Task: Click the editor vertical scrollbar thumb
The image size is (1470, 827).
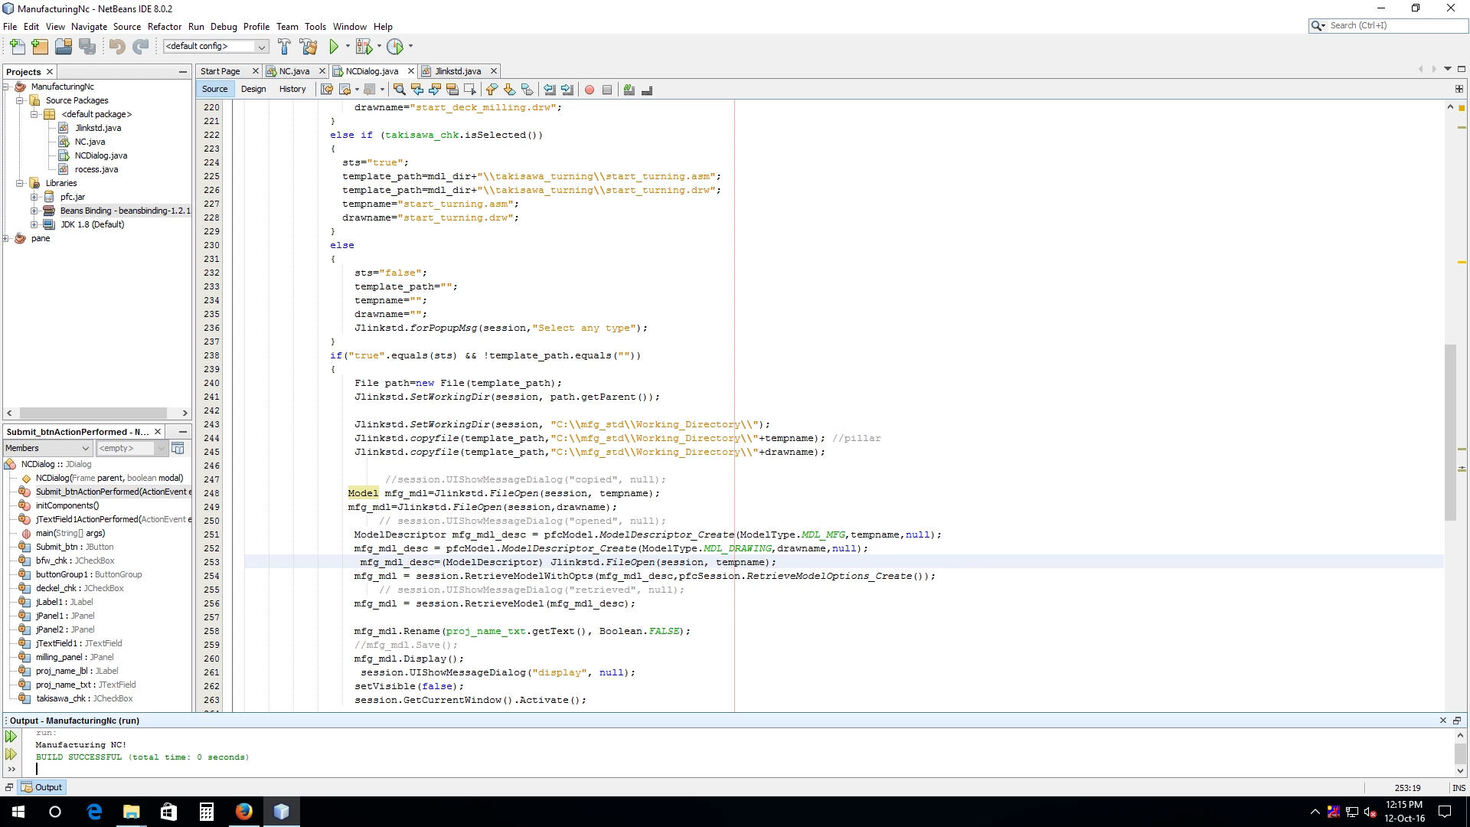Action: point(1450,433)
